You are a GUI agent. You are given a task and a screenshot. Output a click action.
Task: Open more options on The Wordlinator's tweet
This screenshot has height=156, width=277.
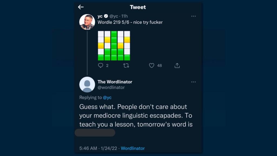pos(193,82)
